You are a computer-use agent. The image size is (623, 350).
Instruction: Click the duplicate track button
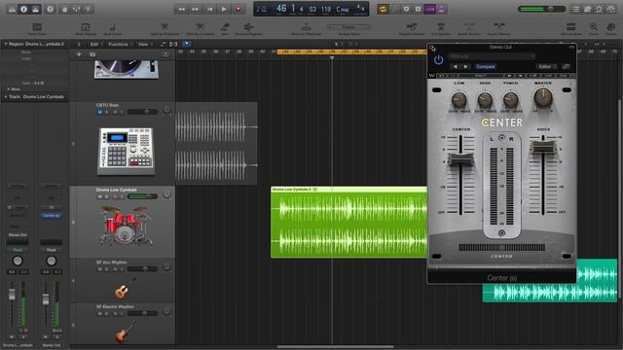point(92,54)
